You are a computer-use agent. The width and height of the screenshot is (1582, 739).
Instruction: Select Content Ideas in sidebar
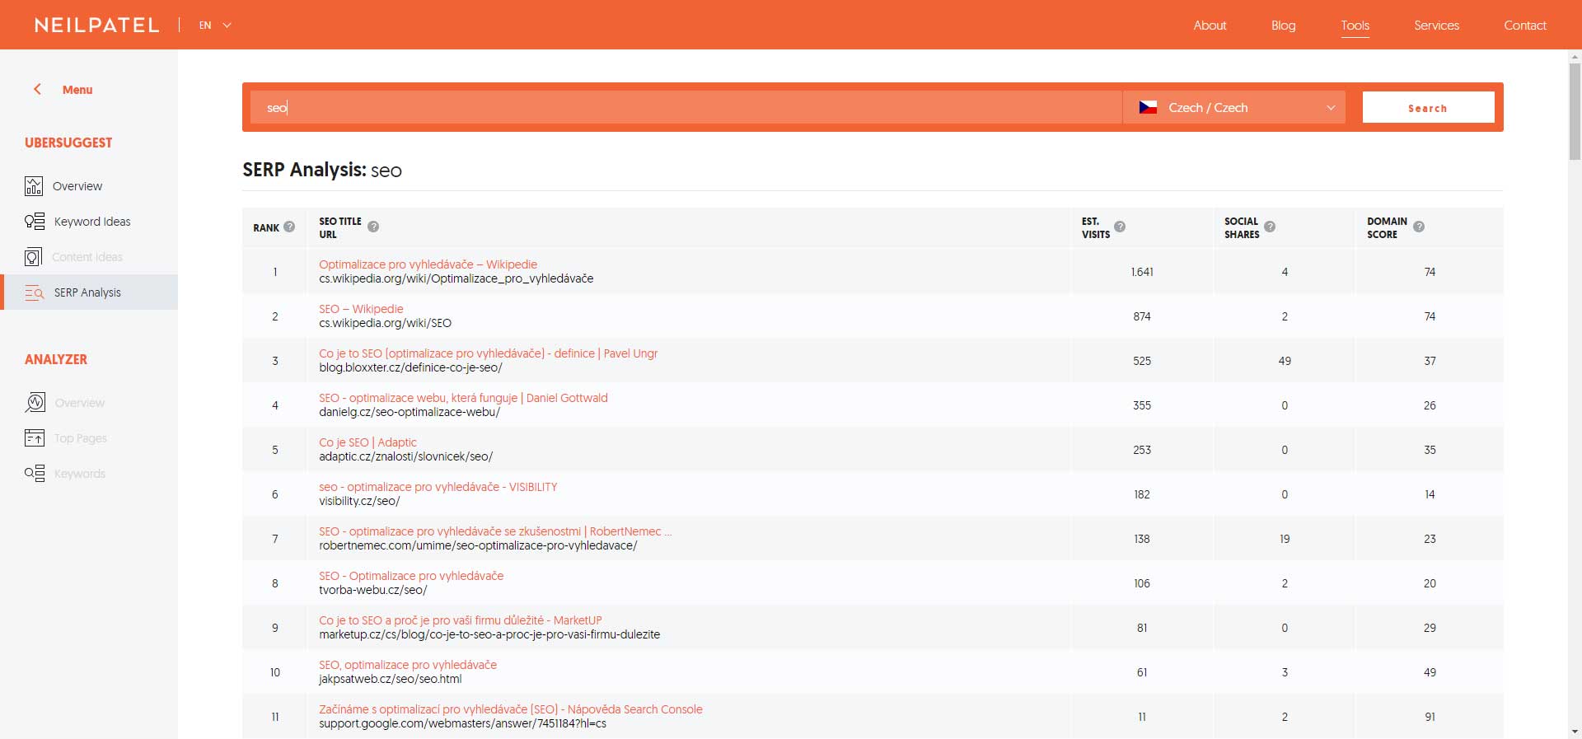[87, 257]
